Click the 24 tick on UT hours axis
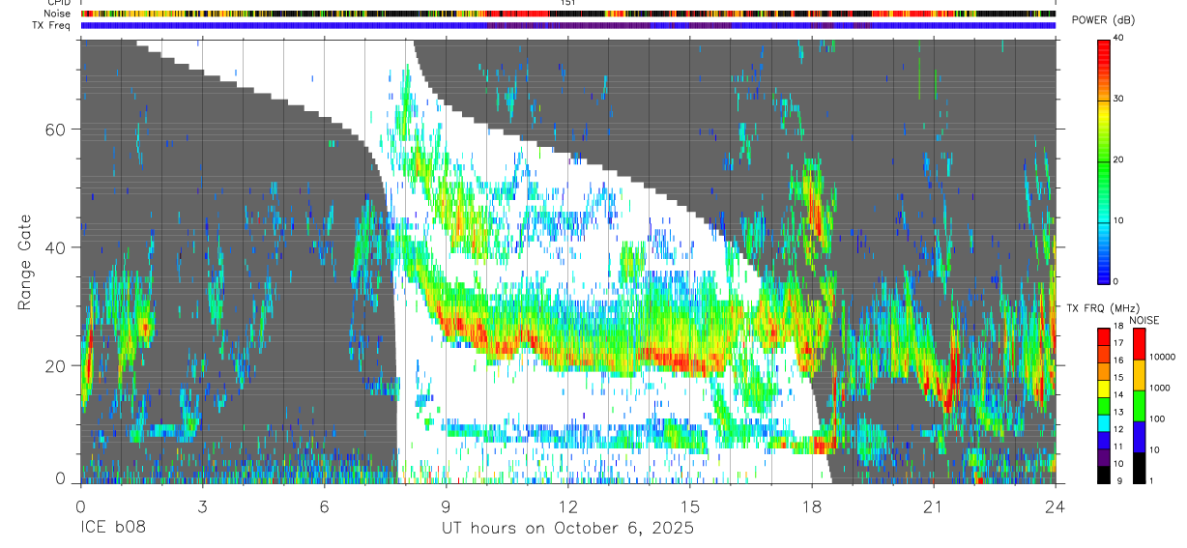The image size is (1187, 548). coord(1056,505)
